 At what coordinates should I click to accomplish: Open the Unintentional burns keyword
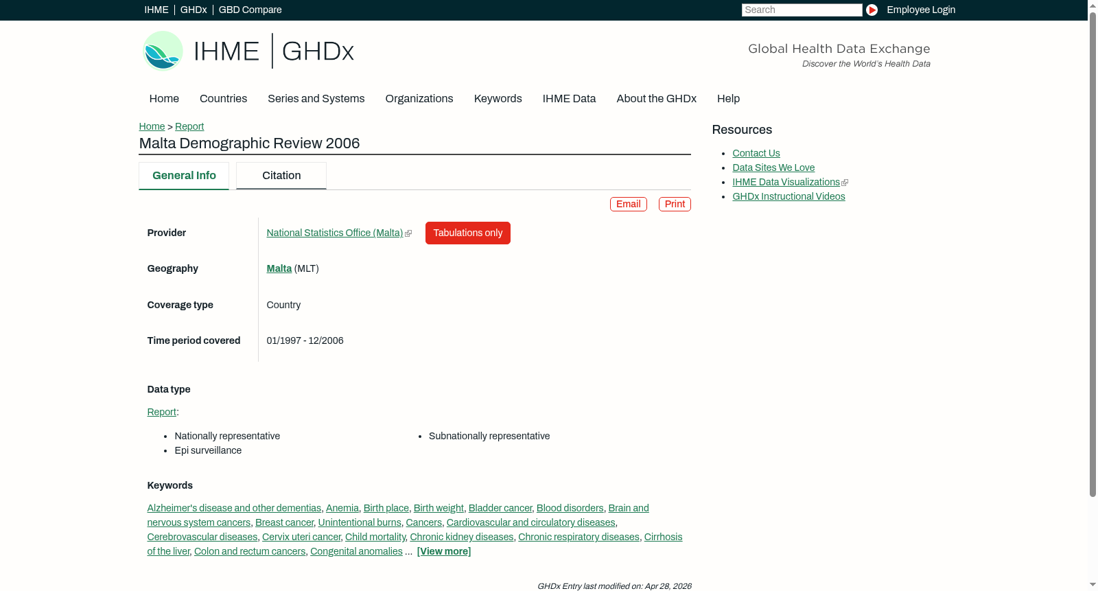point(360,522)
